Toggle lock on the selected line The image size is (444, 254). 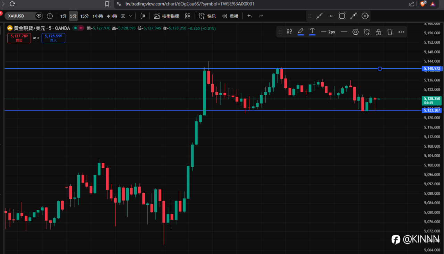(378, 32)
